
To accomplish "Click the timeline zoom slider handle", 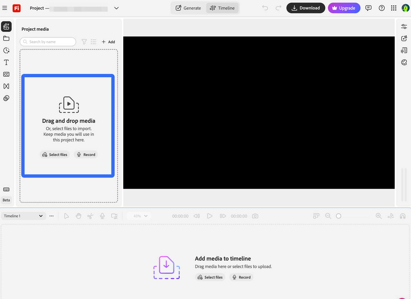I will coord(338,216).
